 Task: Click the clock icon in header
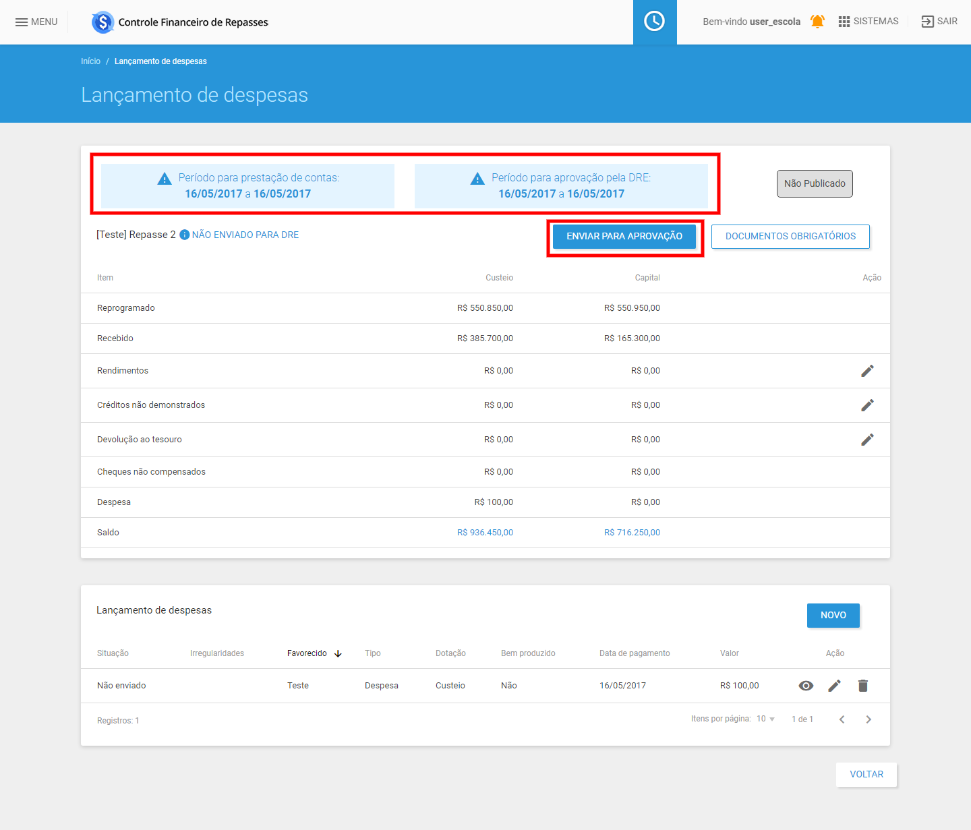654,22
